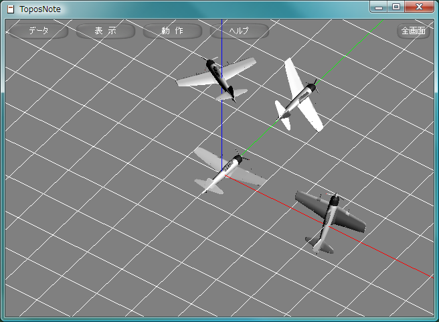Image resolution: width=439 pixels, height=322 pixels.
Task: Open the ヘルプ menu
Action: [239, 31]
